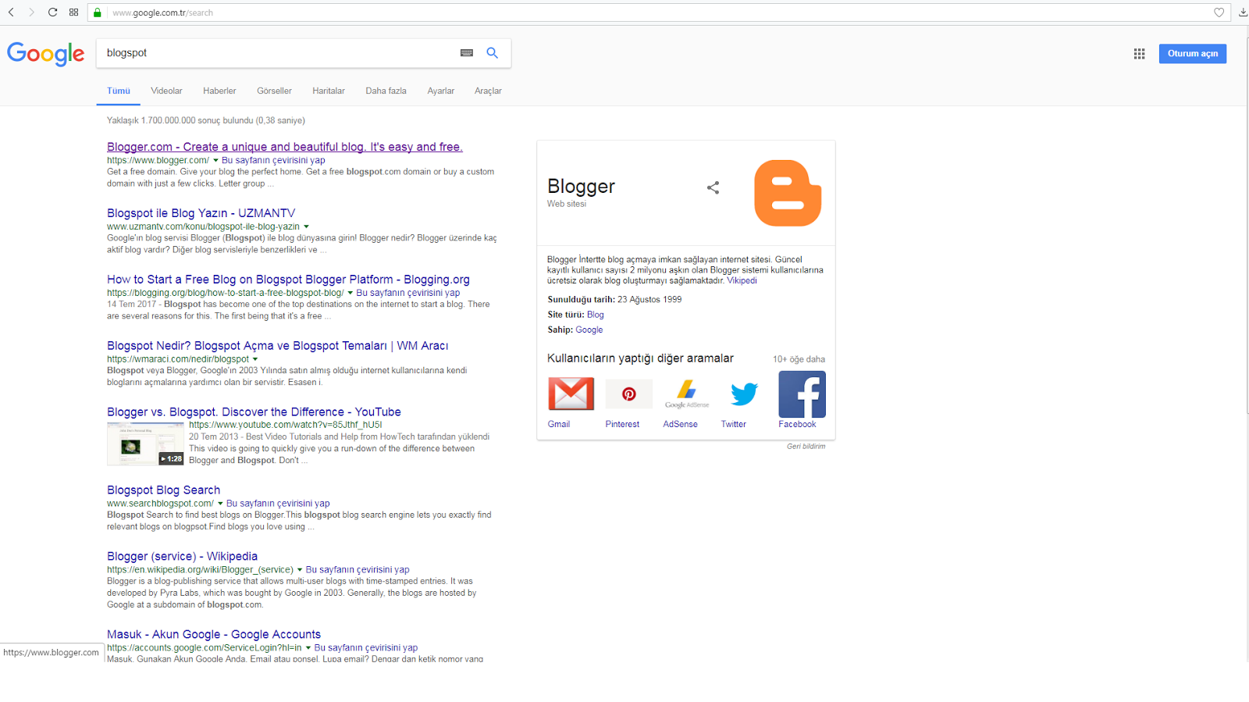Open How to Start a Free Blog result
The image size is (1249, 702).
[288, 280]
